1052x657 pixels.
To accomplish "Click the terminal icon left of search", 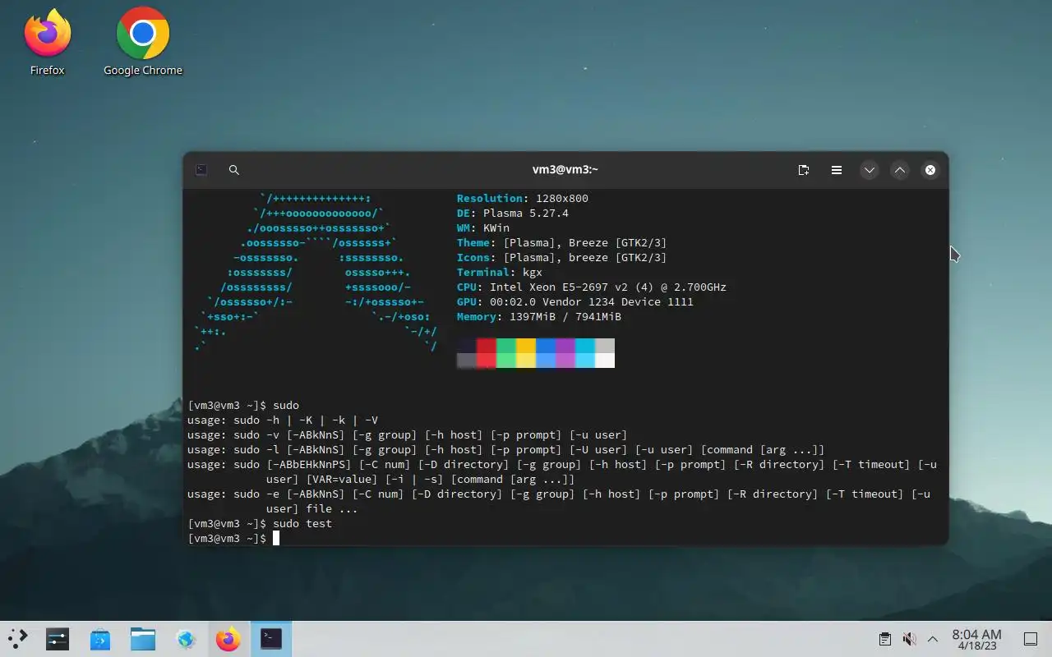I will point(201,170).
